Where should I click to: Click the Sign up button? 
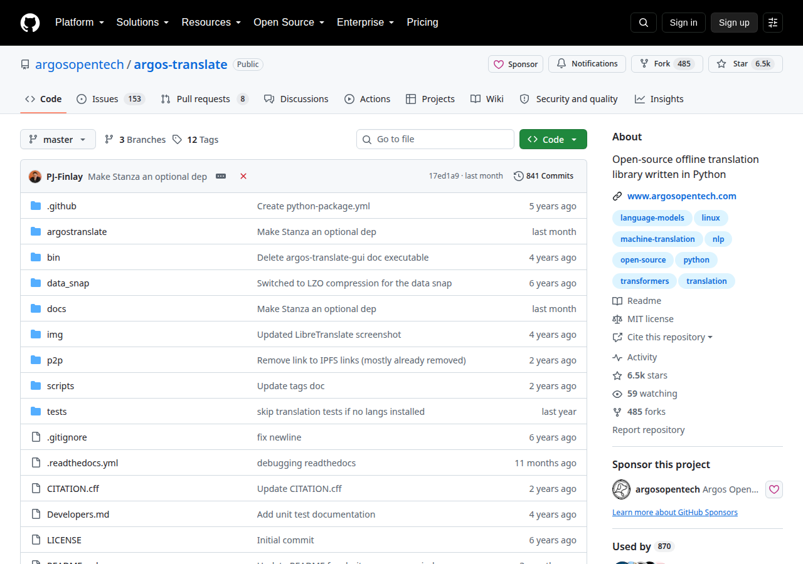pos(734,23)
